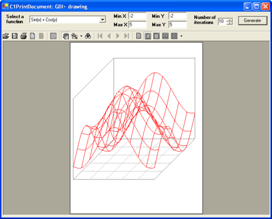The height and width of the screenshot is (219, 272).
Task: Open page setup from the toolbar
Action: pos(32,36)
